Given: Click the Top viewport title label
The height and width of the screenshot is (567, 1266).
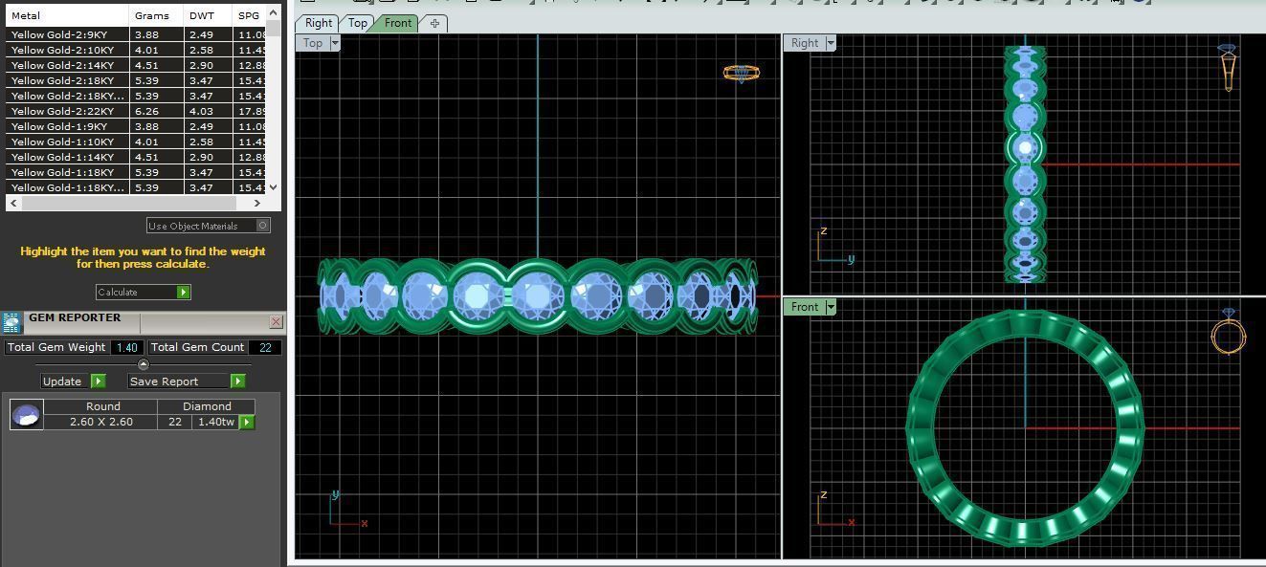Looking at the screenshot, I should point(313,43).
